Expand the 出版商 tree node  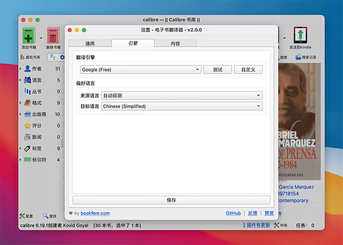(20, 114)
